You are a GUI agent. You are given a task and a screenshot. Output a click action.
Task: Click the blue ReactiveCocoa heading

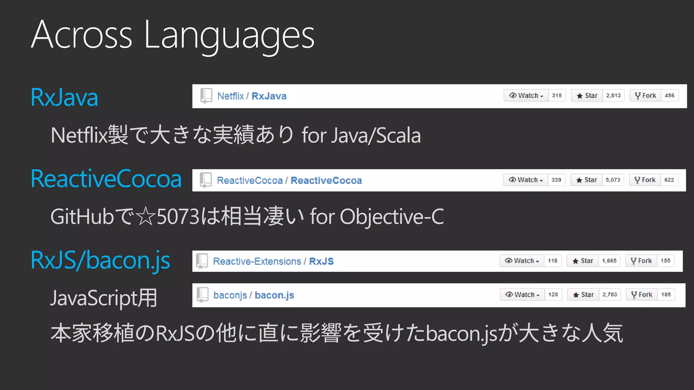tap(106, 179)
